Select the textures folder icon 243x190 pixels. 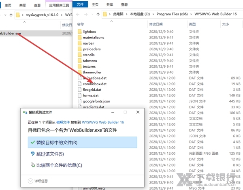click(80, 66)
